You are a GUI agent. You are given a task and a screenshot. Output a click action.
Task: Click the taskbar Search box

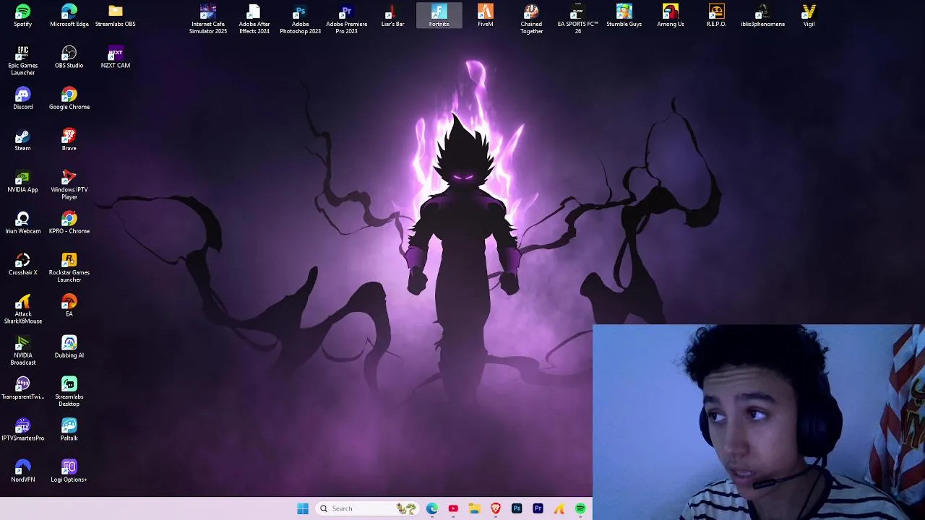pos(367,508)
